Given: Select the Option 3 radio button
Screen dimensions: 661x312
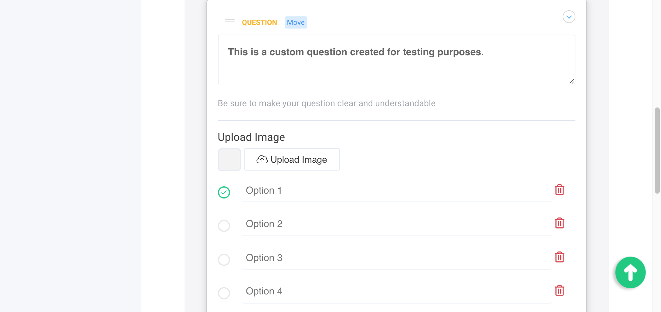Looking at the screenshot, I should pyautogui.click(x=224, y=260).
